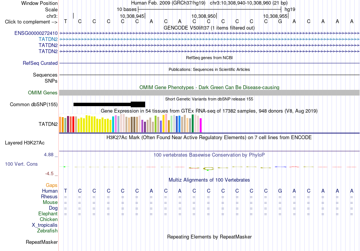Click the G base in the Human alignment row
This screenshot has width=360, height=251.
point(280,191)
